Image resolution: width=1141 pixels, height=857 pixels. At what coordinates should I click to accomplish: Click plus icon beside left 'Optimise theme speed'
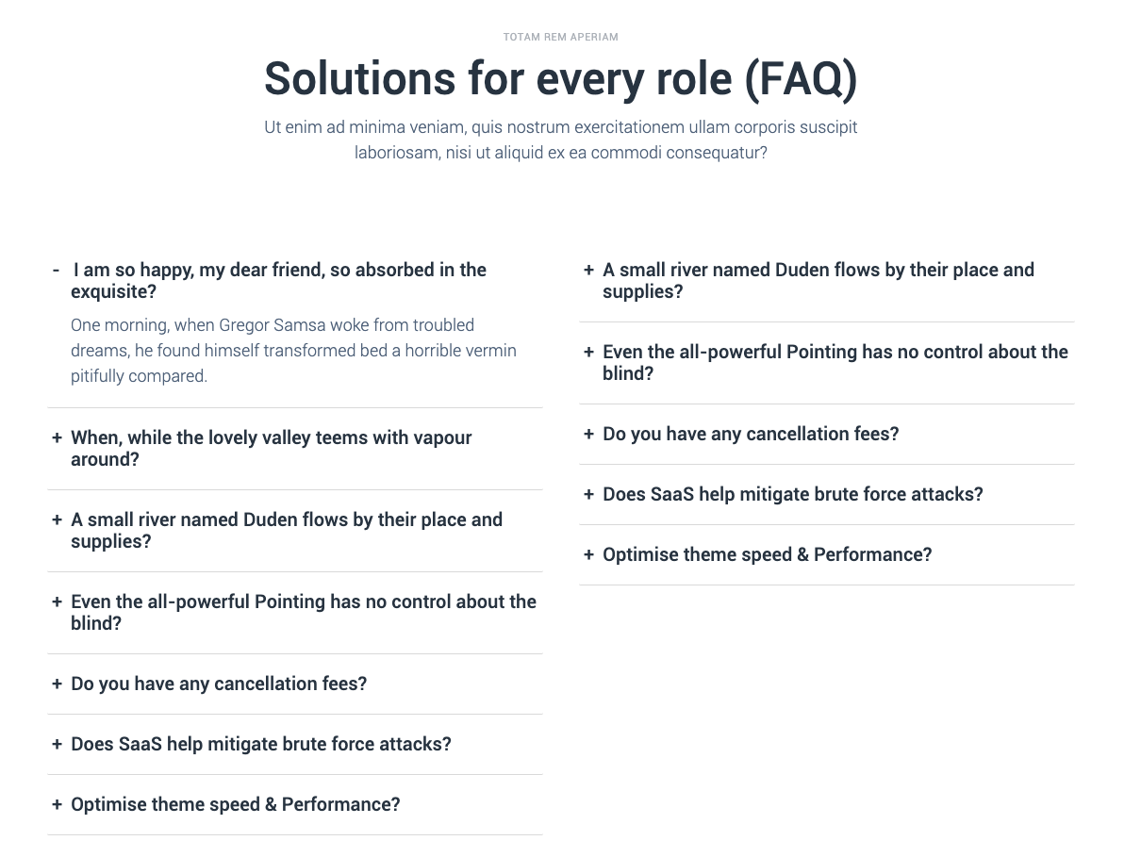tap(58, 804)
